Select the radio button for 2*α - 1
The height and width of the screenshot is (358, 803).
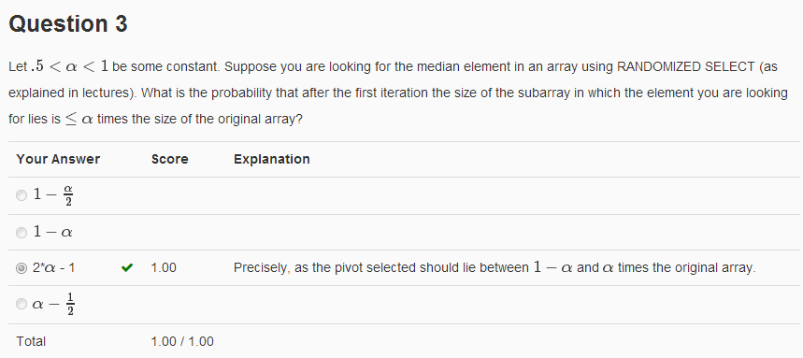(x=21, y=268)
